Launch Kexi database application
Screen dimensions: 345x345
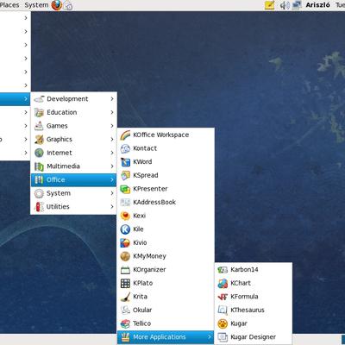[166, 216]
